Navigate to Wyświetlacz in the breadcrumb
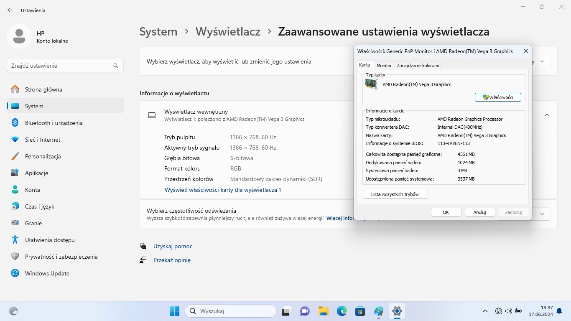This screenshot has width=571, height=321. click(228, 31)
